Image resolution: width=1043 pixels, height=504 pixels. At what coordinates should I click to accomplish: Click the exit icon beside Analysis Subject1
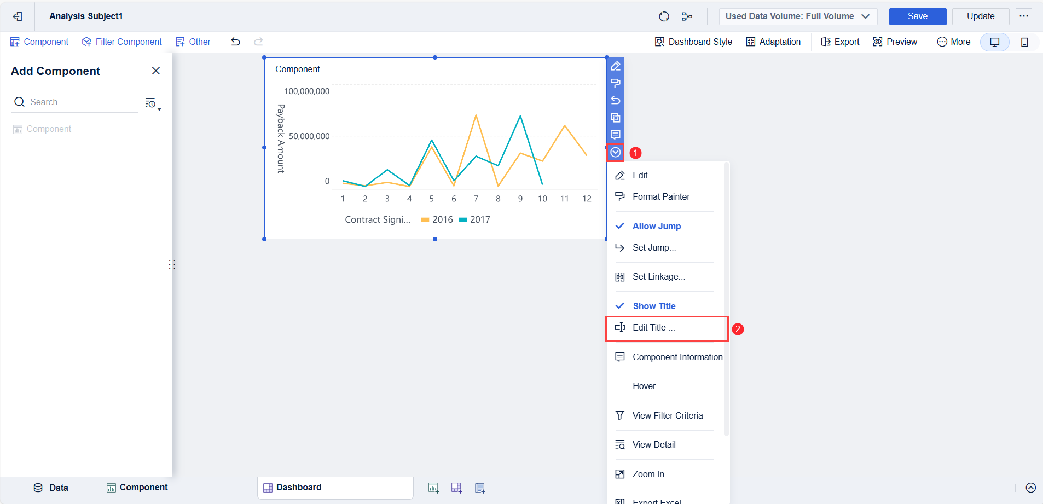tap(18, 16)
